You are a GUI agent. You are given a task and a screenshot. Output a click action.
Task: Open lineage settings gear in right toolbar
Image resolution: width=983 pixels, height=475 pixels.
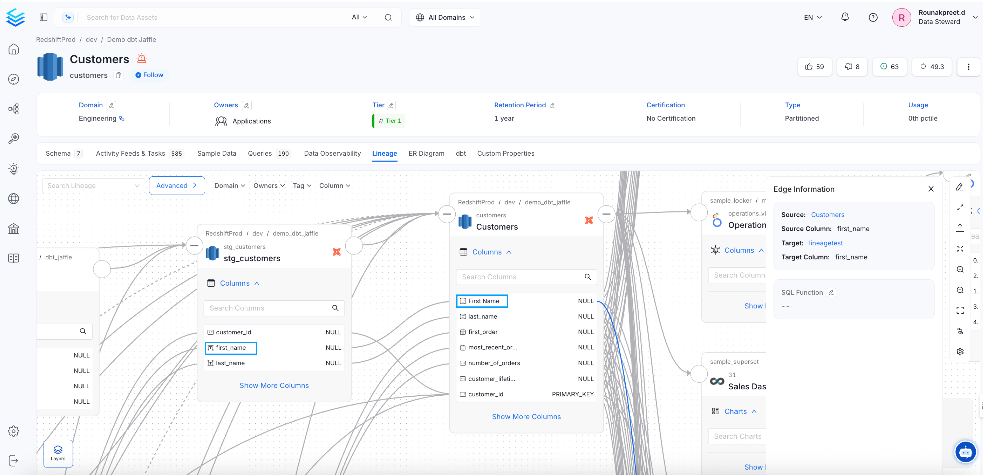click(x=960, y=352)
